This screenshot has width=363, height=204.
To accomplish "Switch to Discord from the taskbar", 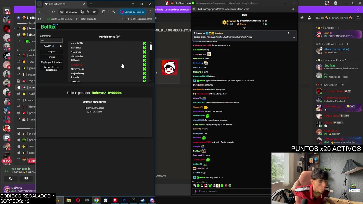I will click(x=152, y=200).
